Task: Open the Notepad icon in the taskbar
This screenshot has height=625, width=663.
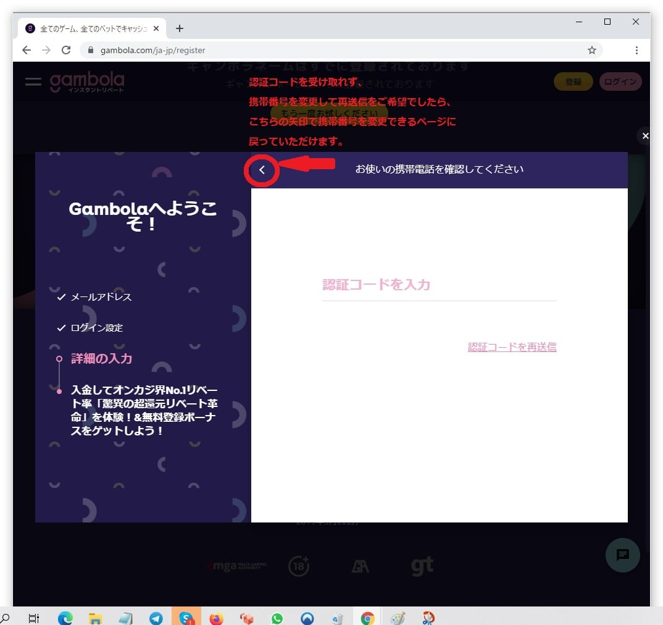Action: tap(125, 618)
